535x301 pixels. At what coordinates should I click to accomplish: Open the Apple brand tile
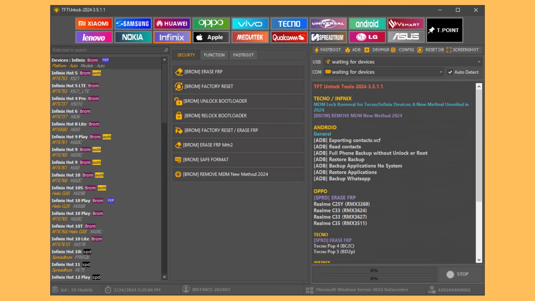[x=211, y=37]
